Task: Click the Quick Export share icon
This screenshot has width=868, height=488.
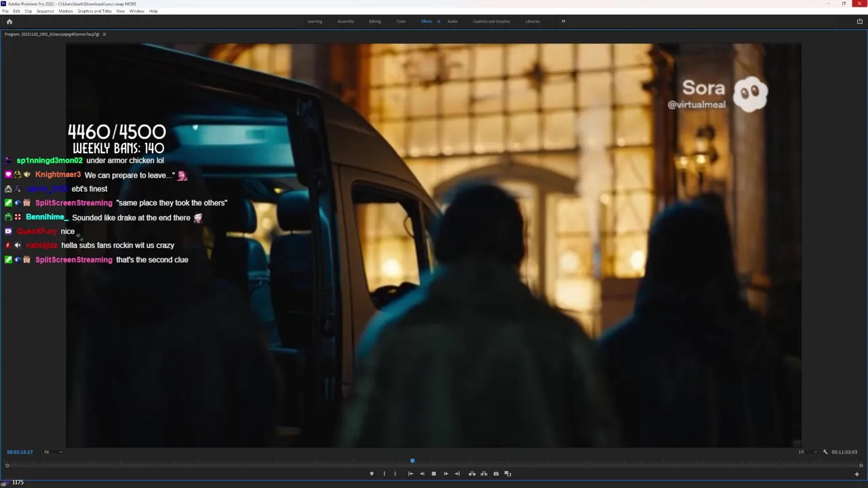Action: (860, 21)
